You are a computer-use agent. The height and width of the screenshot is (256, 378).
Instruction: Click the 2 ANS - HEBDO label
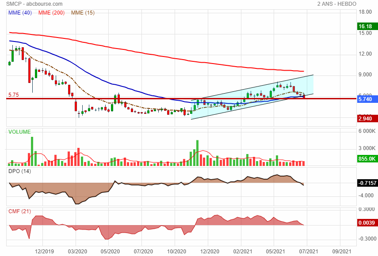336,4
